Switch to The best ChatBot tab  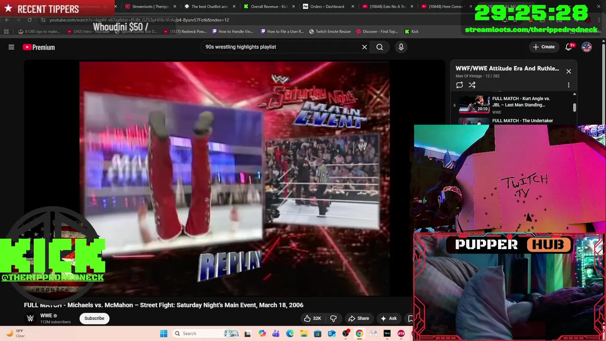209,7
